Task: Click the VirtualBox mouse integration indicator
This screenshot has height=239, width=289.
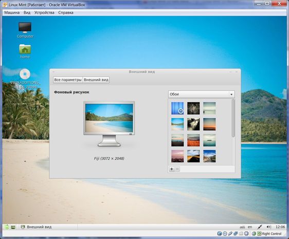Action: 254,233
